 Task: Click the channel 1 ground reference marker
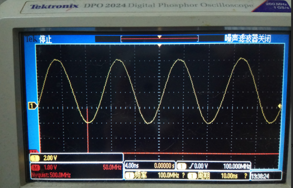pyautogui.click(x=32, y=106)
